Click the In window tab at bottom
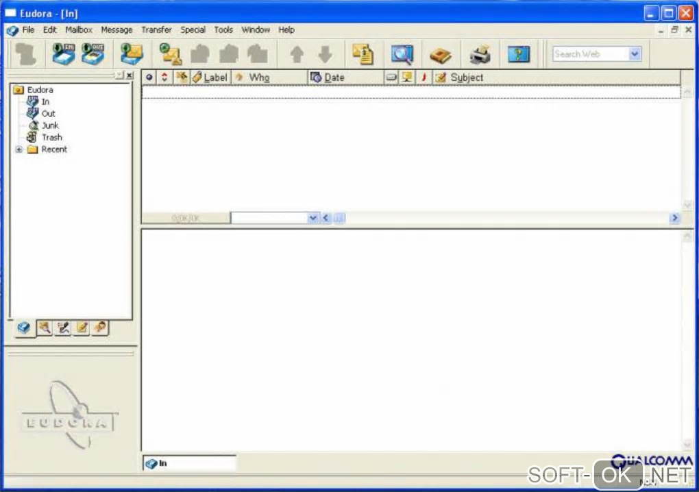The image size is (699, 492). pyautogui.click(x=189, y=463)
